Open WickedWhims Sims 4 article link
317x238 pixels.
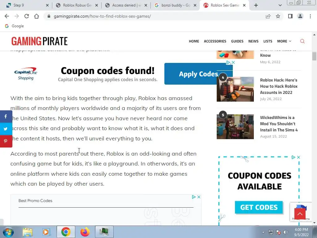point(279,124)
